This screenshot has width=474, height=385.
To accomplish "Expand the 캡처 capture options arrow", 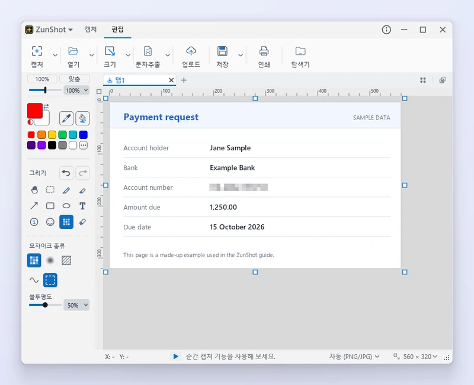I will pos(55,55).
